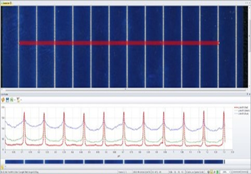This screenshot has width=251, height=174.
Task: Click the horizontal scrollbar beneath the image
Action: pyautogui.click(x=125, y=90)
